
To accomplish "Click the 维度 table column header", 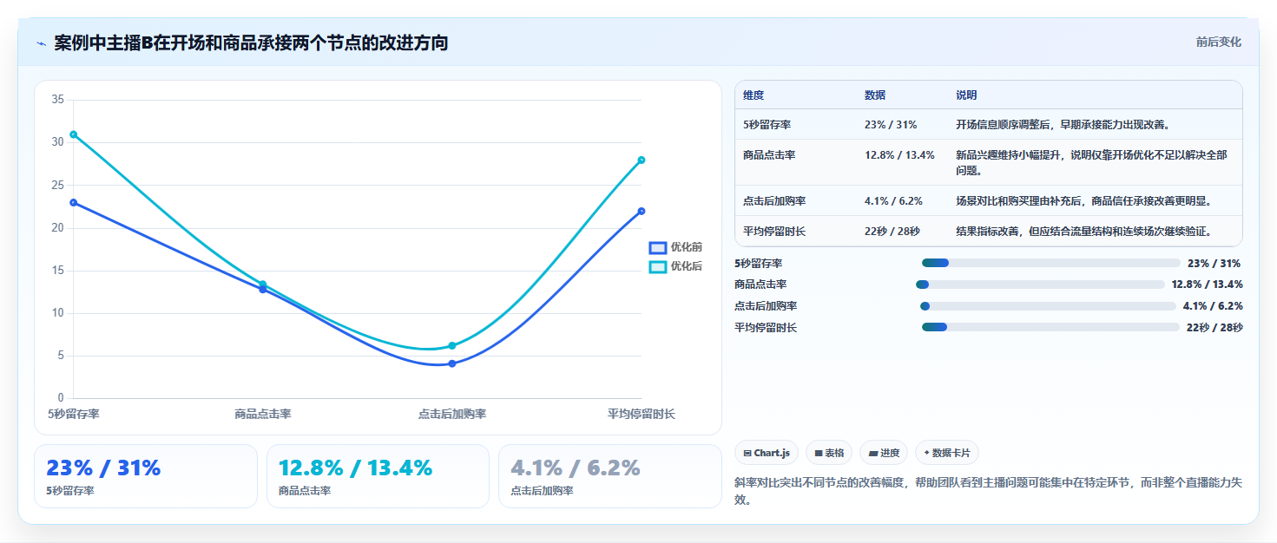I will (754, 95).
